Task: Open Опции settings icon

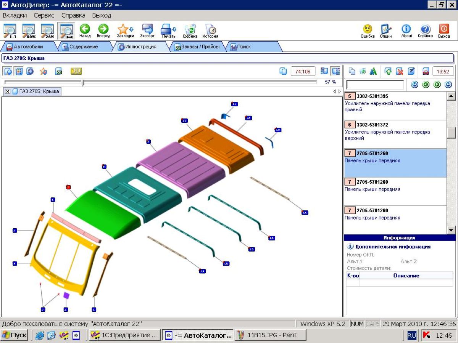Action: tap(386, 30)
